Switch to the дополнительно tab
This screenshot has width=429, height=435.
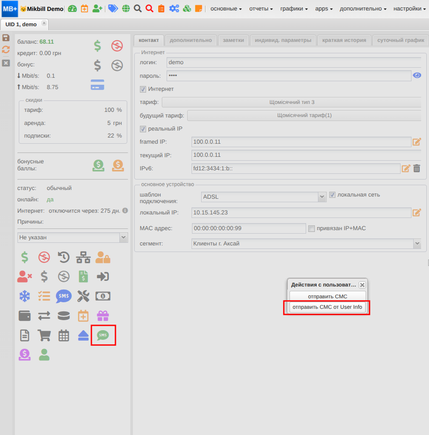pyautogui.click(x=191, y=40)
